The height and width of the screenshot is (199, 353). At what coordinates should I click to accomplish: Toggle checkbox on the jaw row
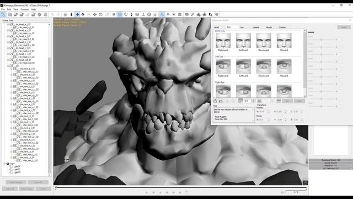coord(11,66)
